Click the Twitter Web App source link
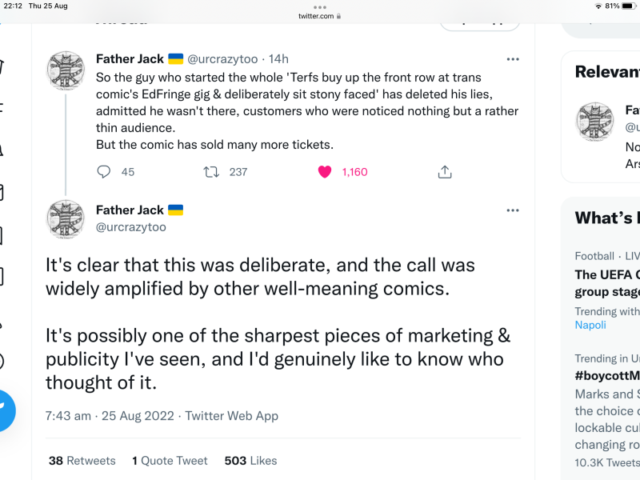 (x=232, y=416)
